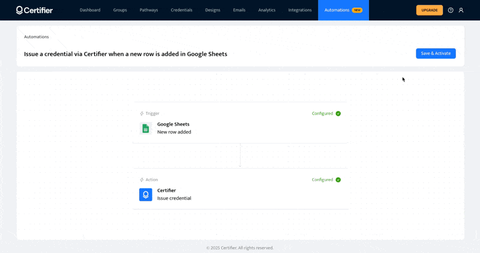
Task: Switch to the Credentials tab
Action: click(x=182, y=10)
